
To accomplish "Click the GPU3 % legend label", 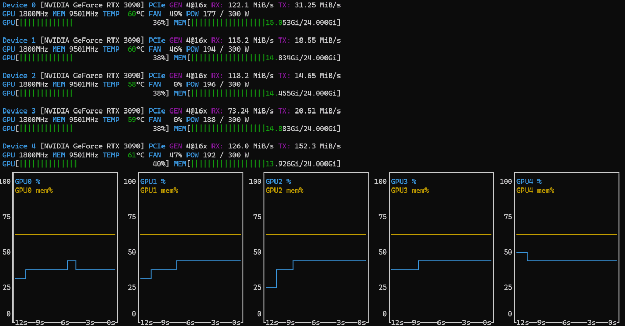I will tap(404, 182).
